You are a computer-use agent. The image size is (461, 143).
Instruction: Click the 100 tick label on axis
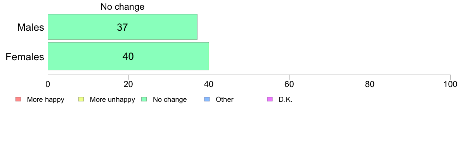pos(450,84)
